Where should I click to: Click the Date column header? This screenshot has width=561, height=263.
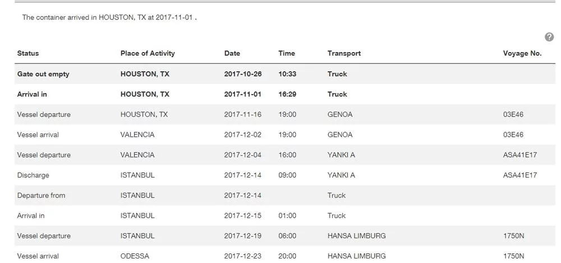point(232,53)
